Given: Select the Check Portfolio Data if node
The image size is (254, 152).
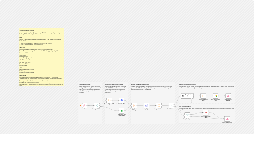Looking at the screenshot, I should [x=171, y=105].
